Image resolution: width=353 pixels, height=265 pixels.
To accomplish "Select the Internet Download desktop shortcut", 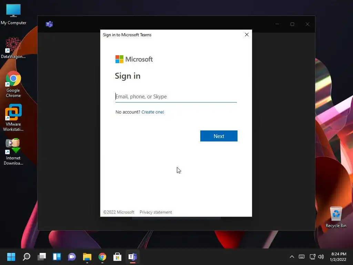I will click(13, 152).
